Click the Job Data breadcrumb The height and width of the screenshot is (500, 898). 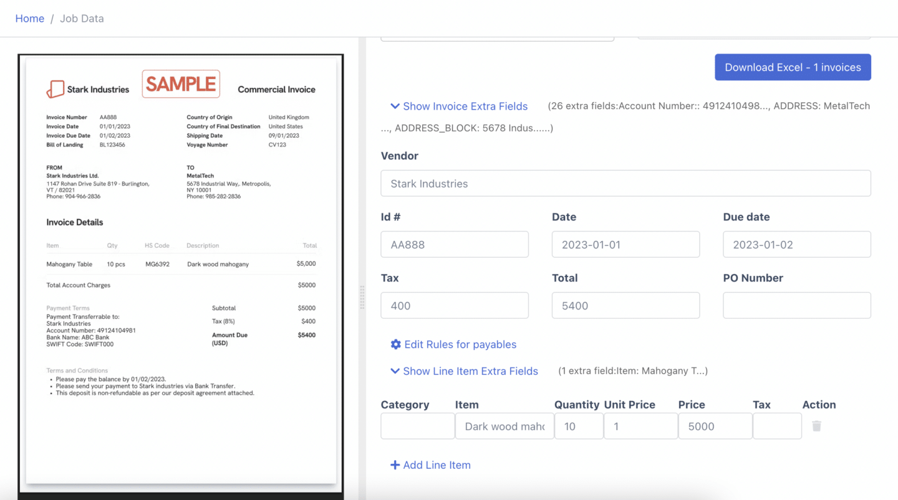(82, 19)
